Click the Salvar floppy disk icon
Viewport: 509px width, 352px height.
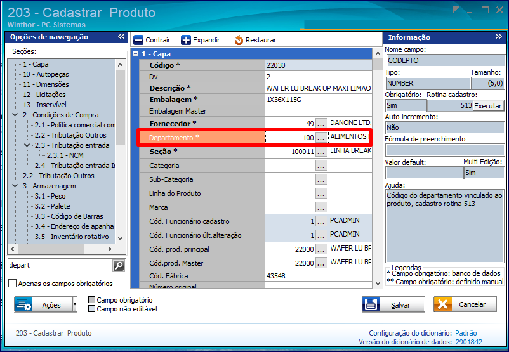coord(371,304)
